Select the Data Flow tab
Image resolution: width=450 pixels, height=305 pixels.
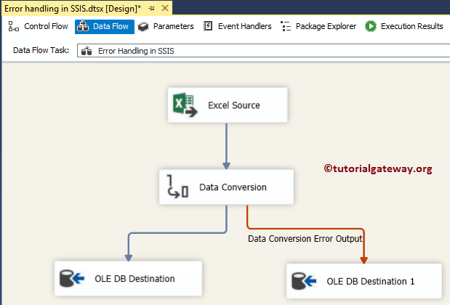tap(104, 26)
